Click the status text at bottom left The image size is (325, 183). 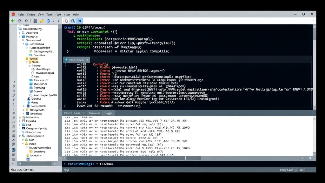22,170
